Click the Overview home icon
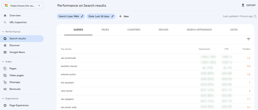 tap(5, 15)
